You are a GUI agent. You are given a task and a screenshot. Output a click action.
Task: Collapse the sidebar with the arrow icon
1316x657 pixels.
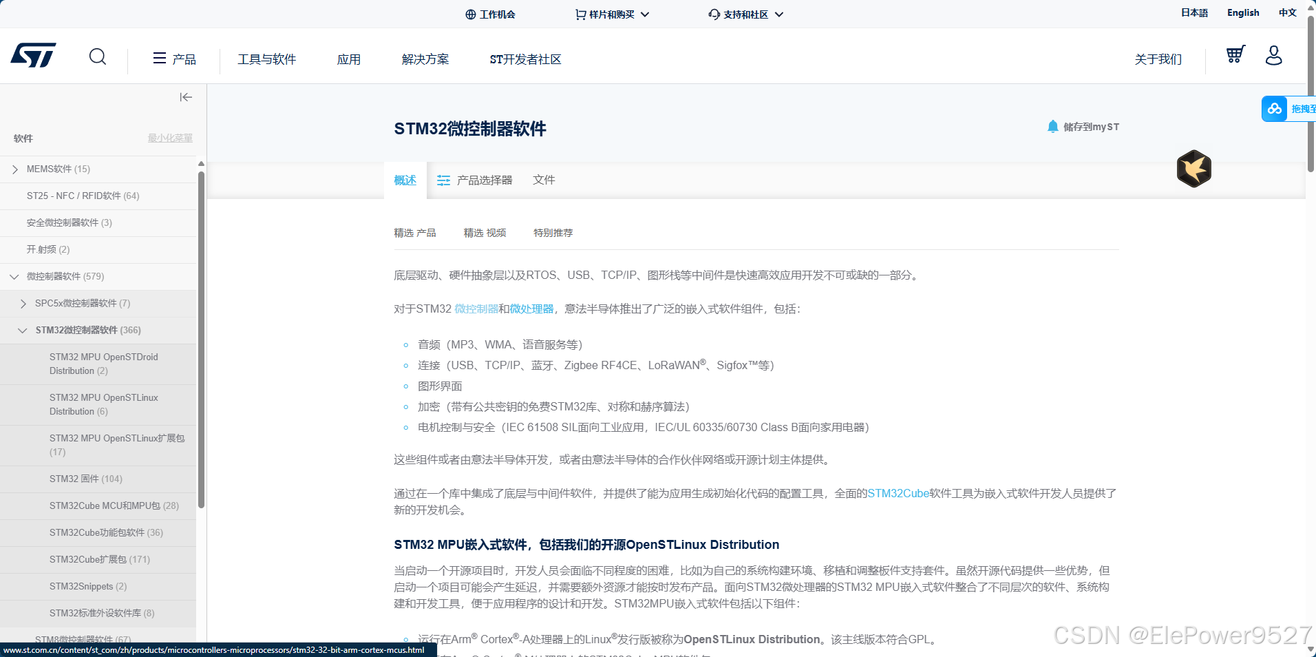[x=186, y=97]
